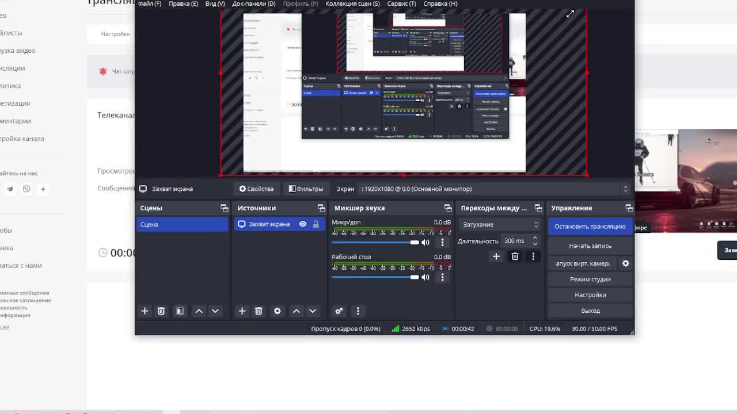Viewport: 737px width, 414px height.
Task: Click the 30.00 / 30.00 FPS status text
Action: point(594,329)
